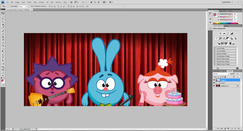Add a Color Balance adjustment

tap(224, 38)
